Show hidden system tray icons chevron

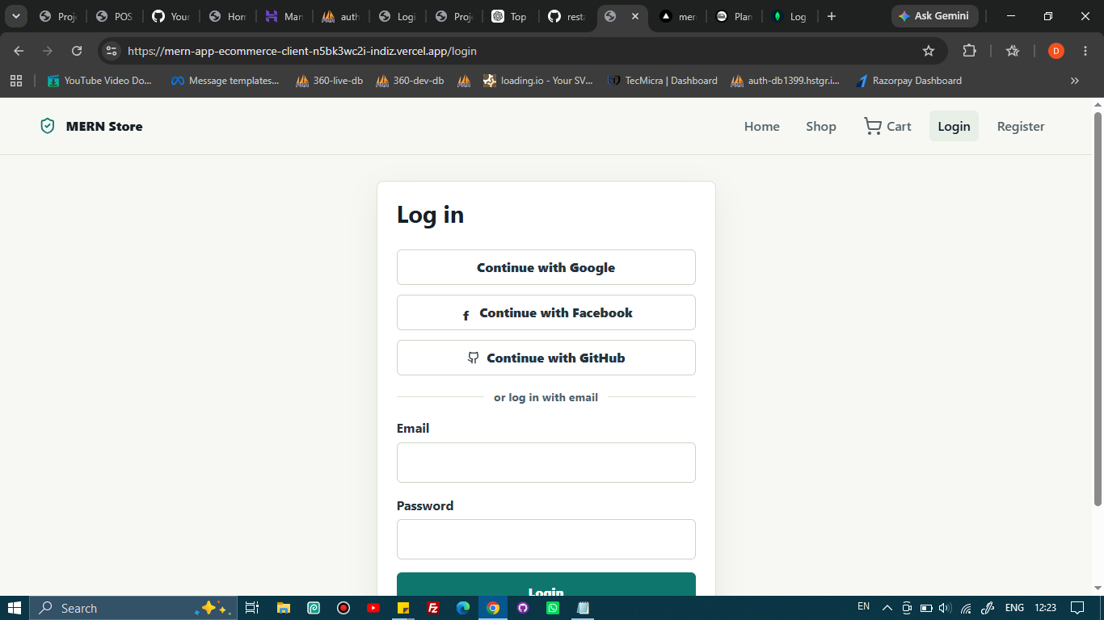click(x=887, y=608)
